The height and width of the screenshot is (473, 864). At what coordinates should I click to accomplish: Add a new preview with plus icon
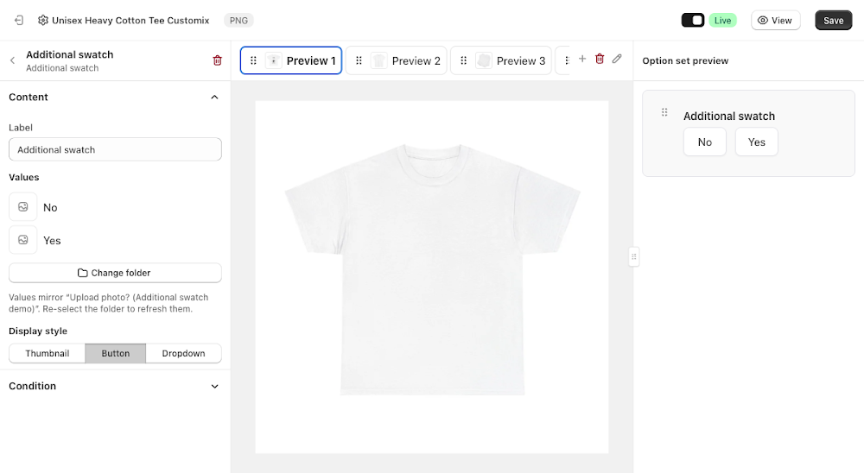581,59
